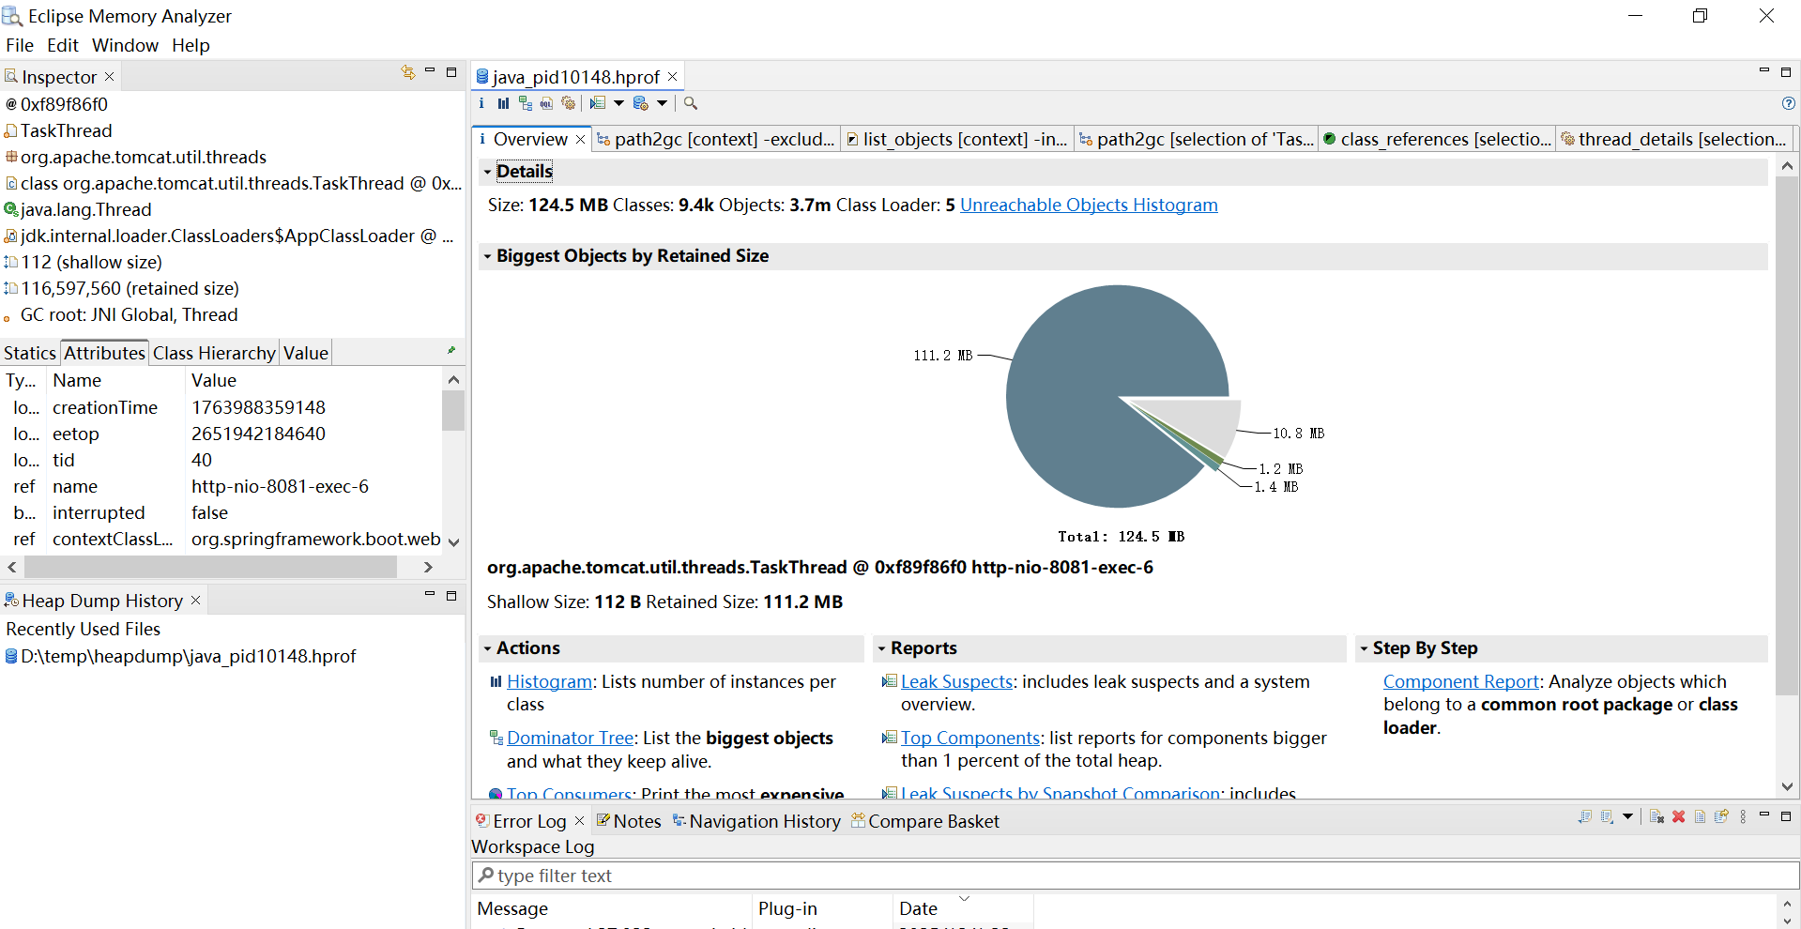The image size is (1801, 929).
Task: Close the Inspector view tab
Action: point(109,76)
